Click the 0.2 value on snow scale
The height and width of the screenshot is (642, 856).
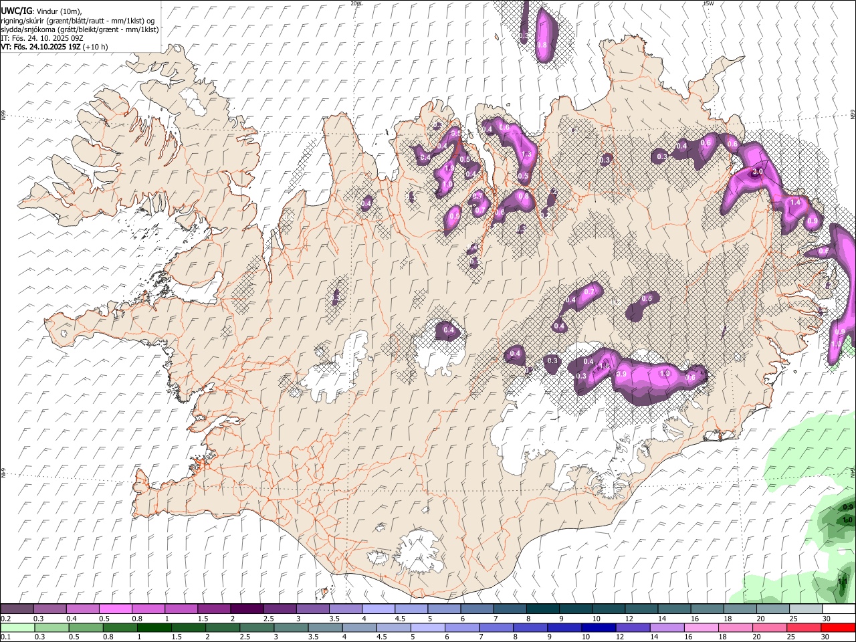tap(5, 619)
